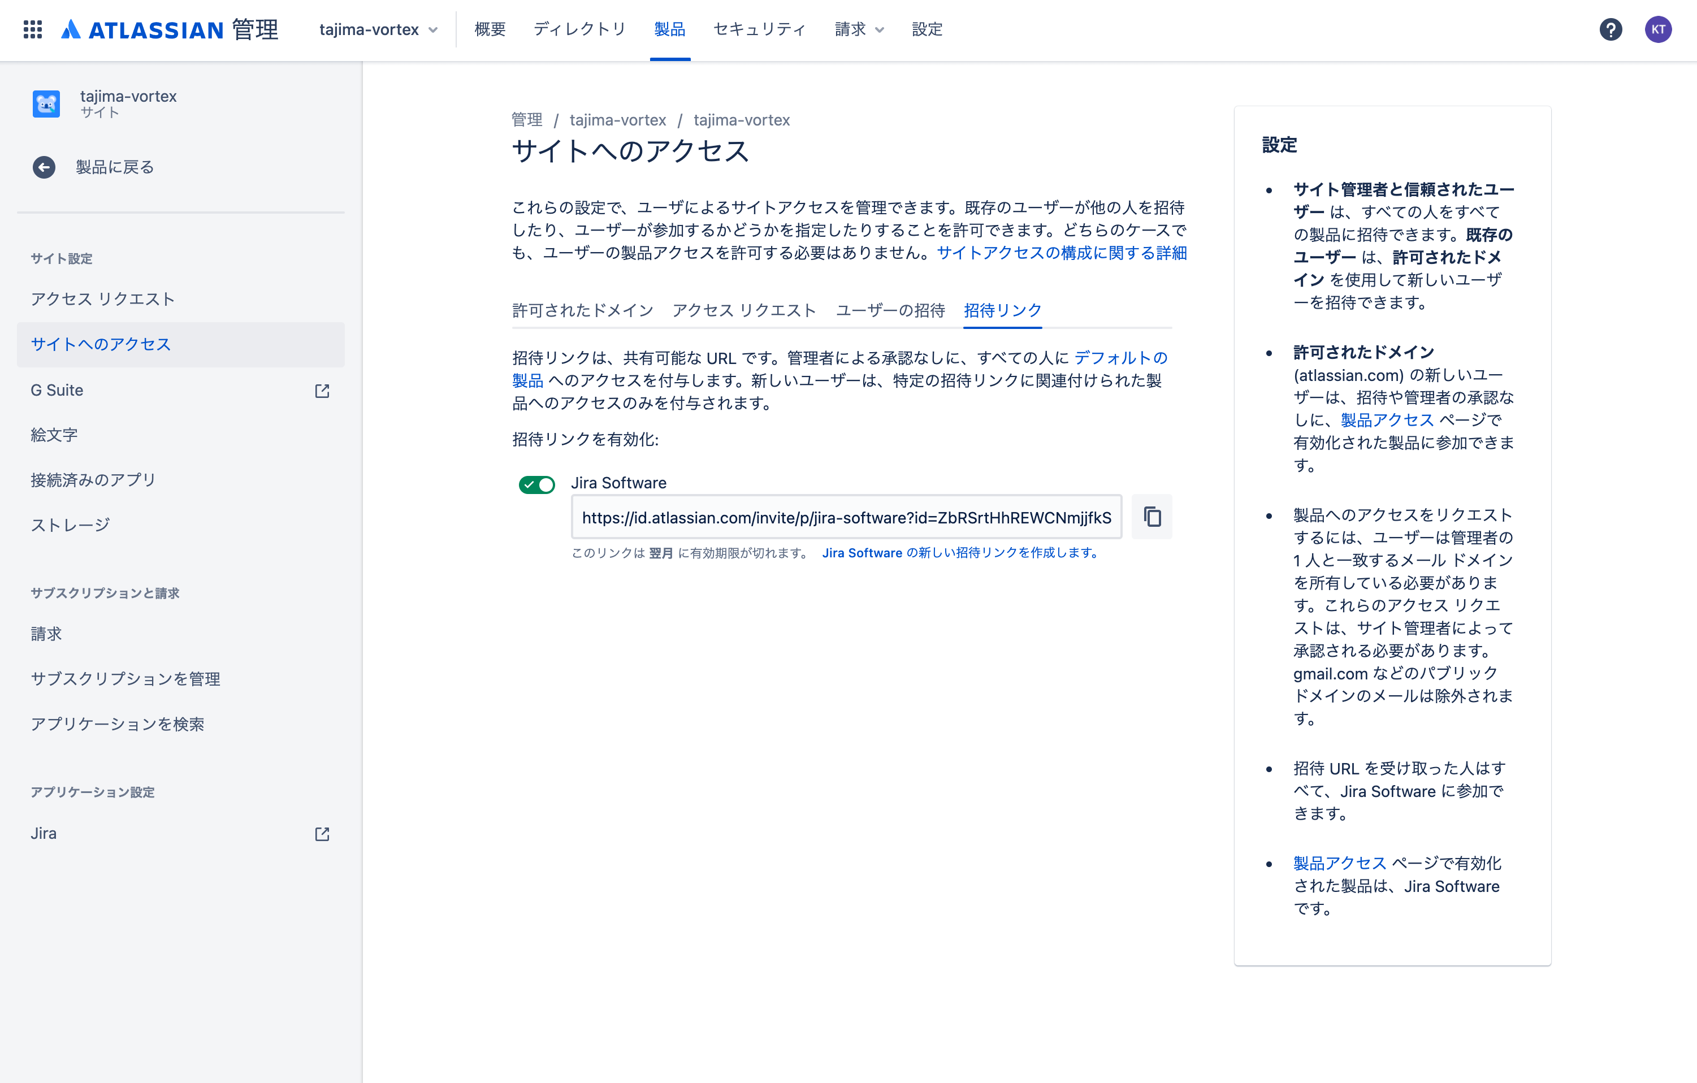Open アプリケーションを検索 in the sidebar
Image resolution: width=1697 pixels, height=1083 pixels.
(x=180, y=724)
